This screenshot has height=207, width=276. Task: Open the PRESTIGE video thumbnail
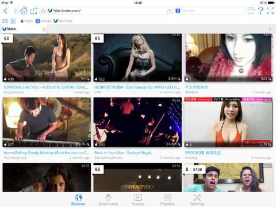click(228, 122)
